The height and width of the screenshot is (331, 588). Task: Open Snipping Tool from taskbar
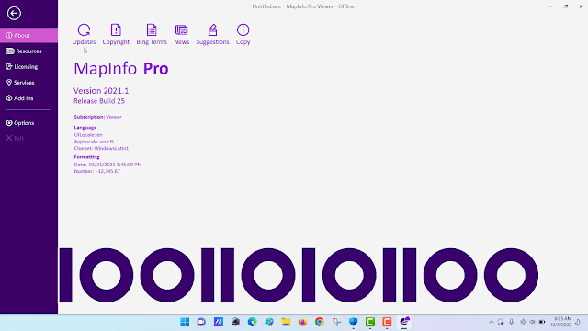[x=336, y=322]
